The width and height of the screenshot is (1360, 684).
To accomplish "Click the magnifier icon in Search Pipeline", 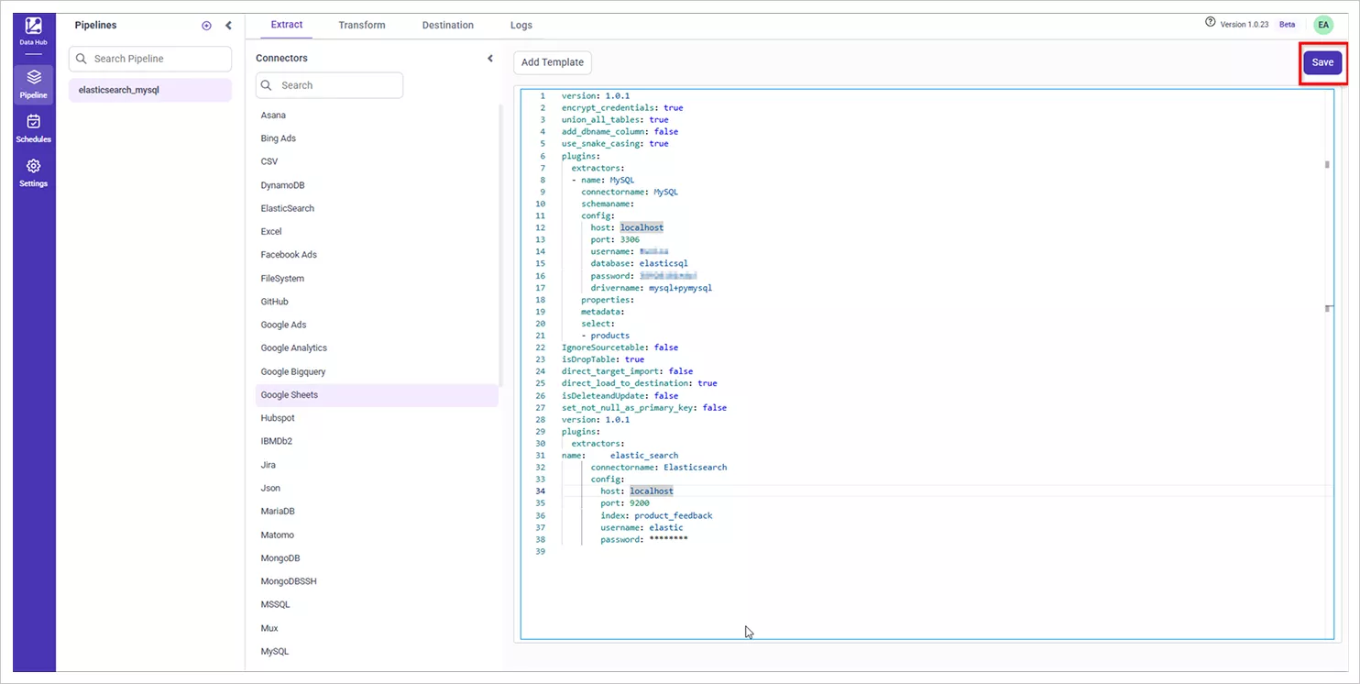I will point(82,59).
